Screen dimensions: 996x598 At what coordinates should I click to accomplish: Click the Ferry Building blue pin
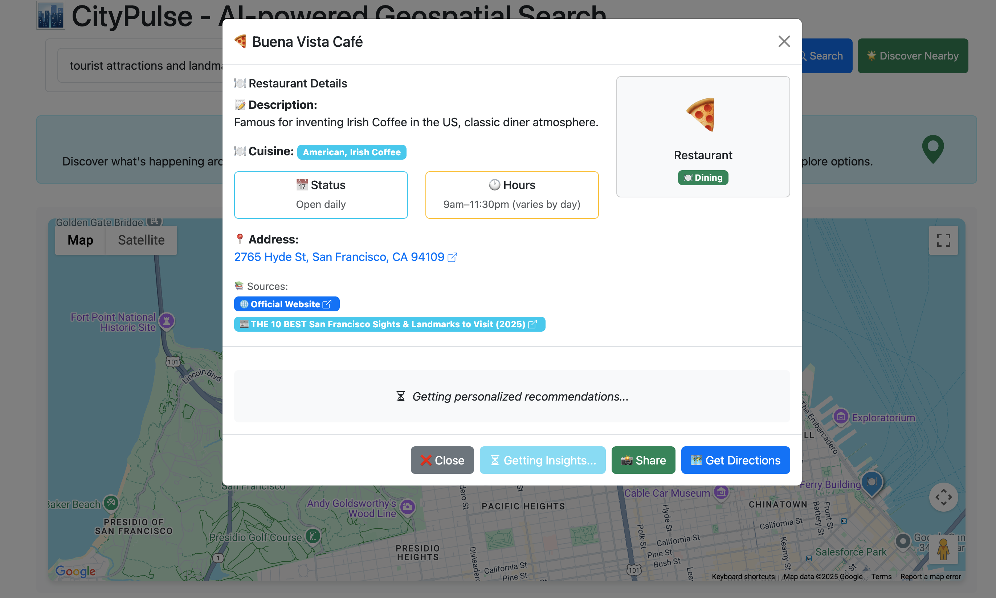tap(871, 482)
